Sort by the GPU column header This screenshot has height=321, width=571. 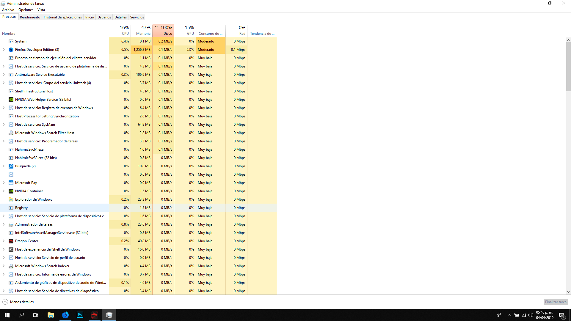point(185,31)
